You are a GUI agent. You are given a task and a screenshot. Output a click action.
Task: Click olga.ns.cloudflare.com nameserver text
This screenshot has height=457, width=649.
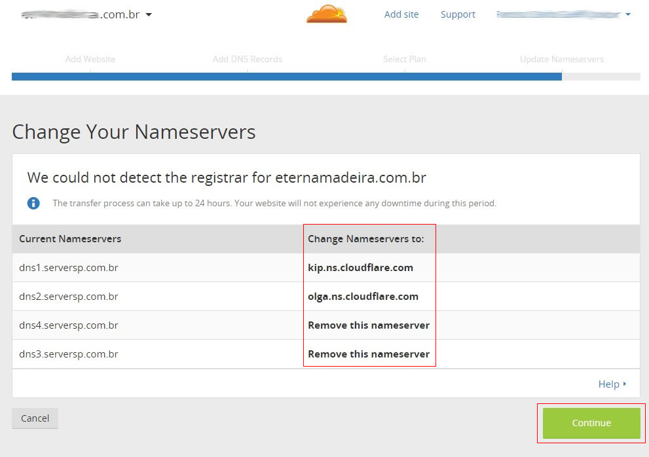click(x=363, y=297)
